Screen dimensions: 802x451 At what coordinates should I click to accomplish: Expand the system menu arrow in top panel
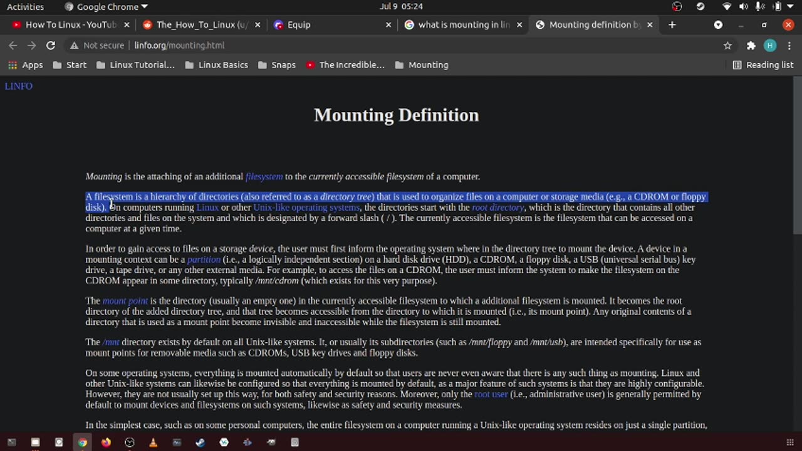pyautogui.click(x=791, y=7)
